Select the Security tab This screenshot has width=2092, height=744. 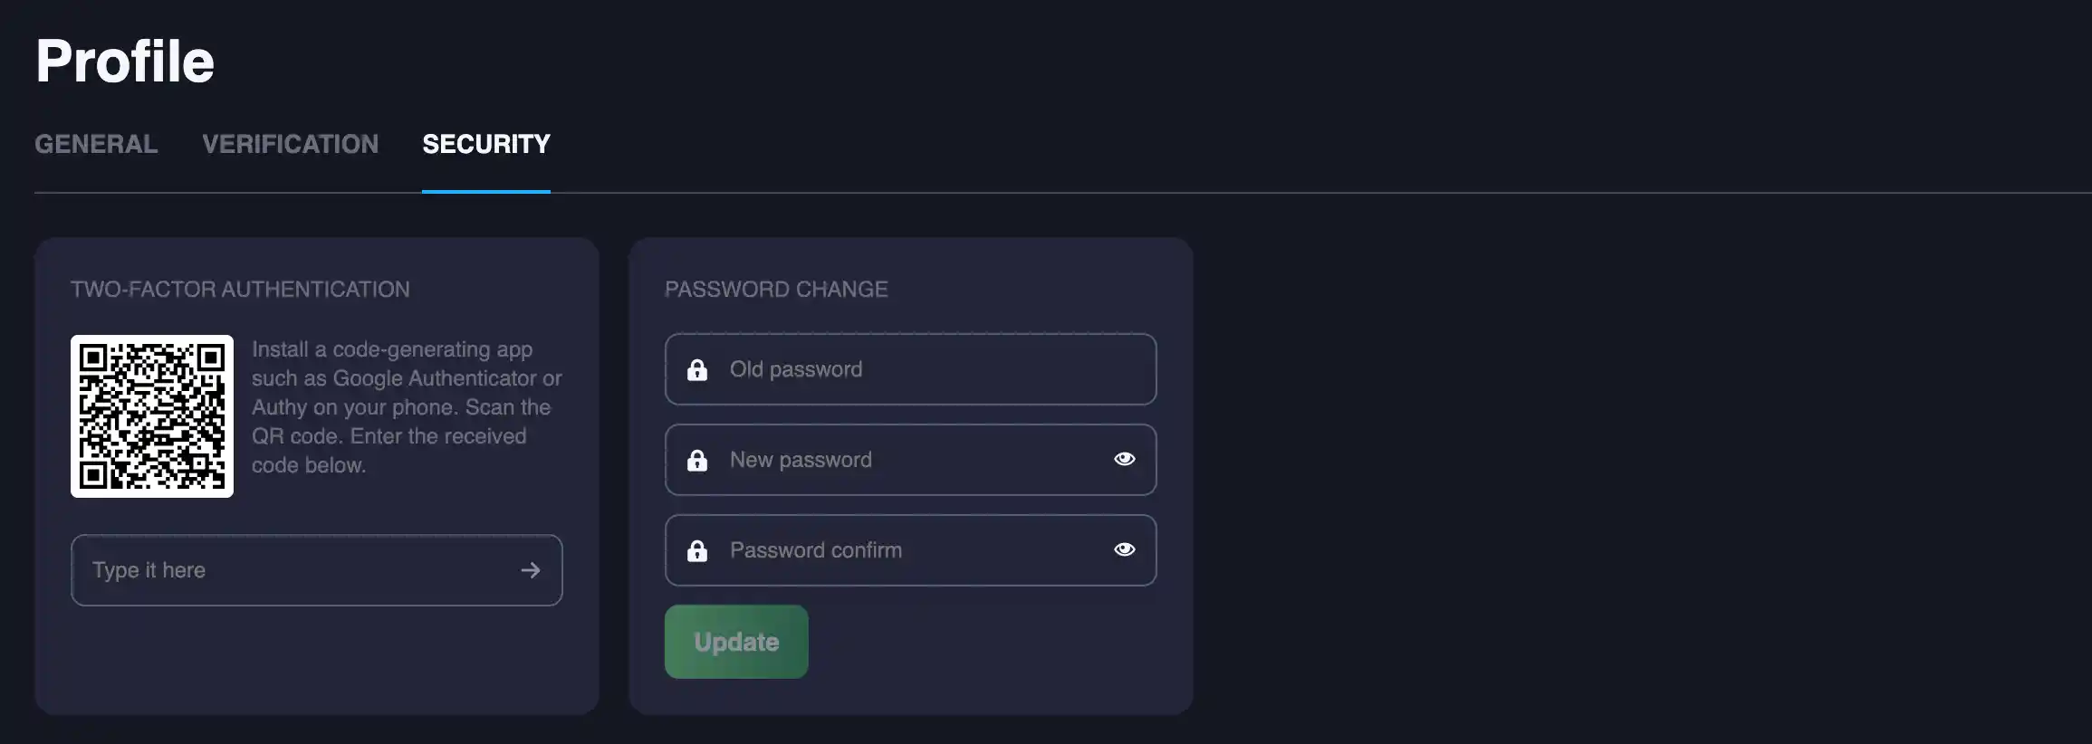[x=486, y=144]
